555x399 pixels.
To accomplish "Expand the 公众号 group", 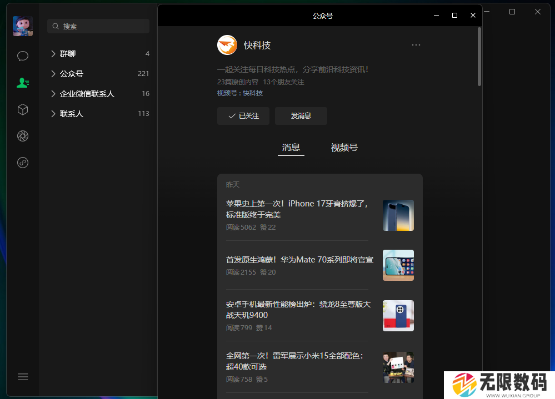I will pyautogui.click(x=98, y=73).
